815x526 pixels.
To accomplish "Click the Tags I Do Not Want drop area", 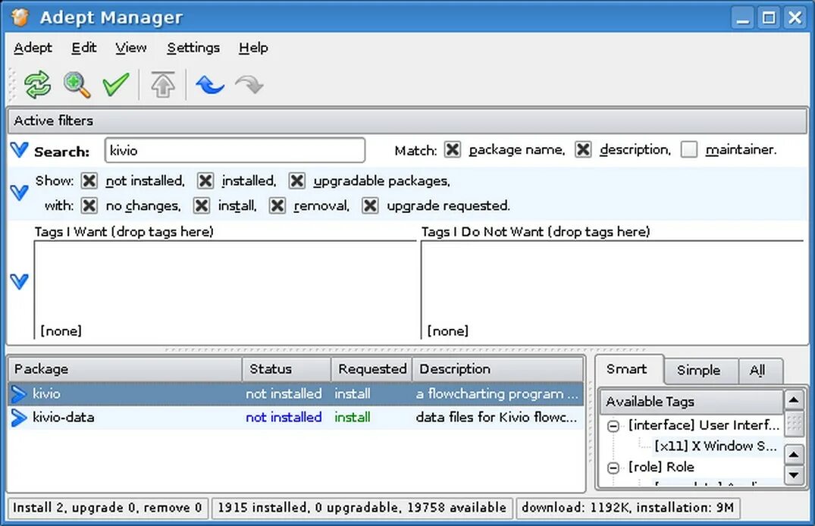I will (613, 290).
